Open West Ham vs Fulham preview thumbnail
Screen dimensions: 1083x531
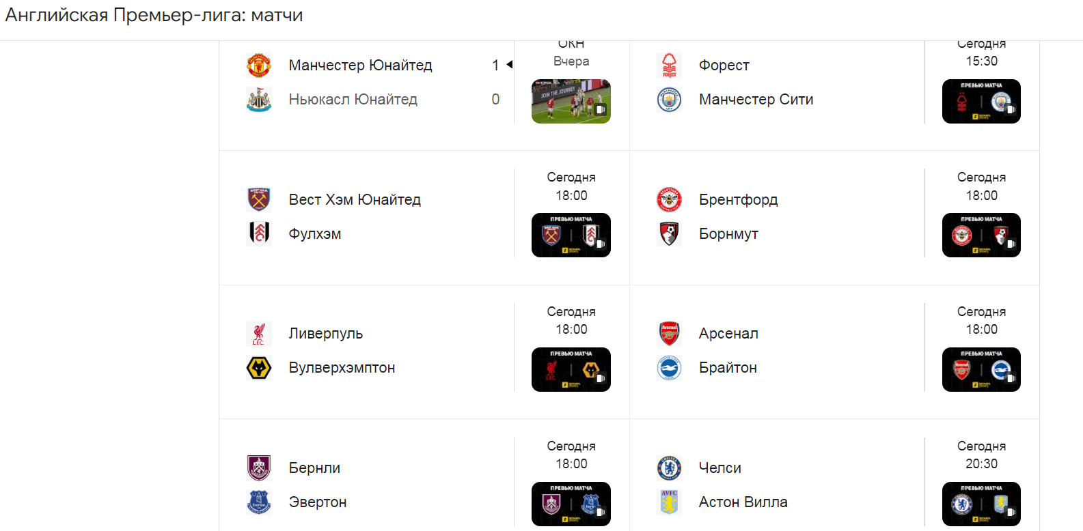tap(571, 235)
